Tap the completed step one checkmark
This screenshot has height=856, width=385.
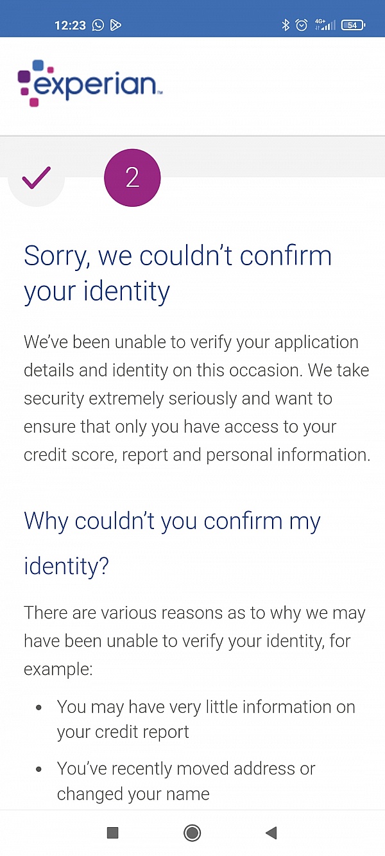tap(36, 178)
